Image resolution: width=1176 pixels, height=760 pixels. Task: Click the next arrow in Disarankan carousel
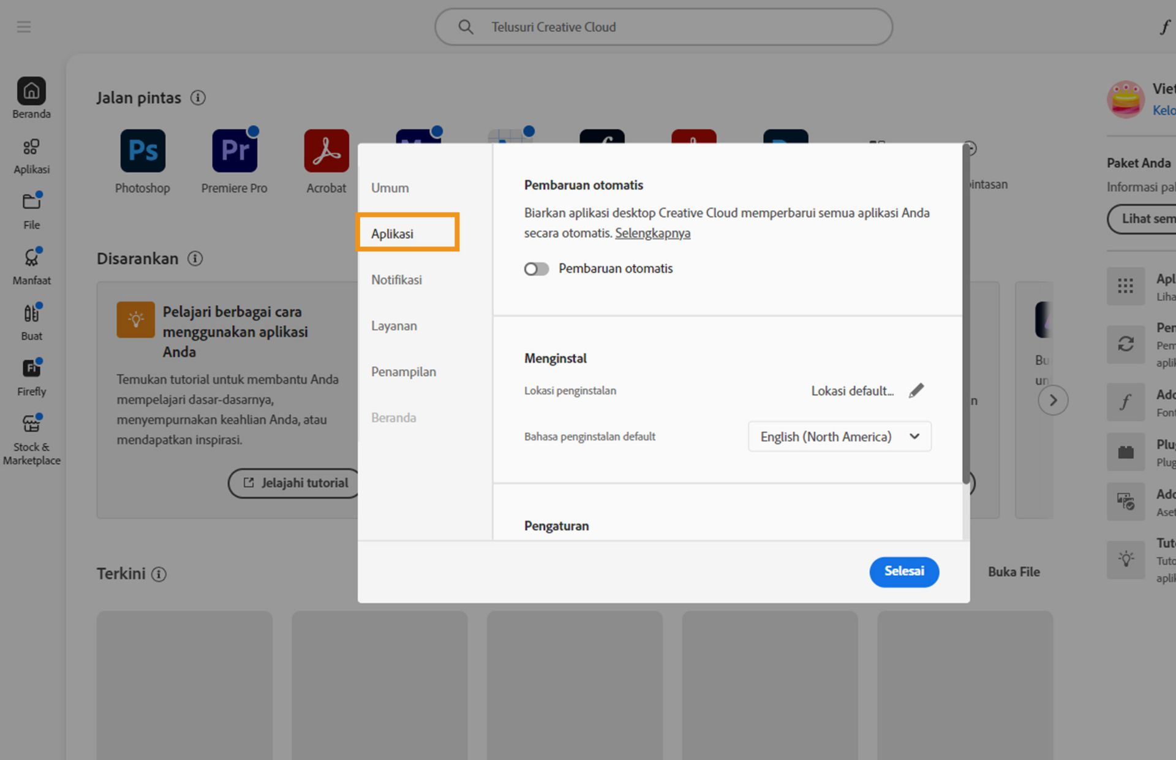pos(1053,400)
